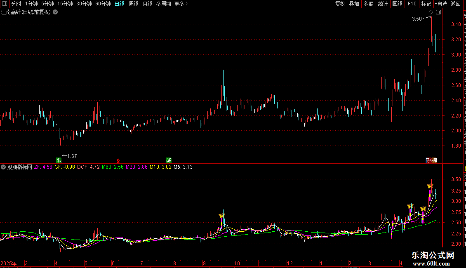Open 统计 statistics
Screen dimensions: 466x268
[382, 4]
